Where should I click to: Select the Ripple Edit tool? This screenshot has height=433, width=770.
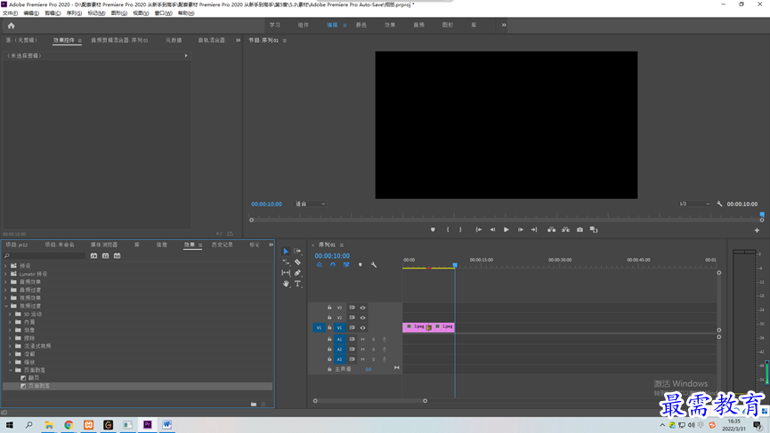(286, 262)
